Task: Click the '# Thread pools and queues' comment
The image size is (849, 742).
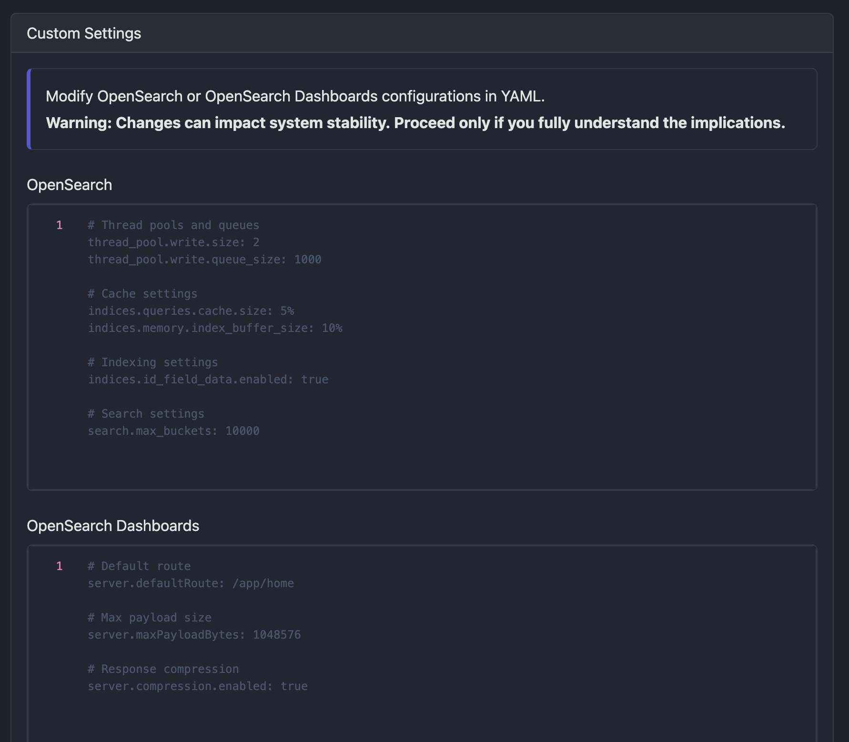Action: (x=173, y=225)
